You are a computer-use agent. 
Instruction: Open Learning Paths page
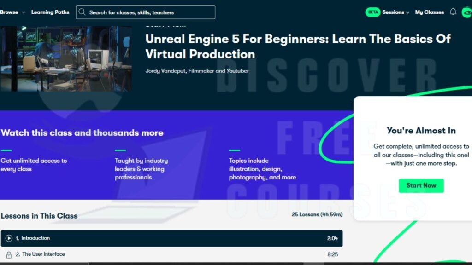click(50, 12)
